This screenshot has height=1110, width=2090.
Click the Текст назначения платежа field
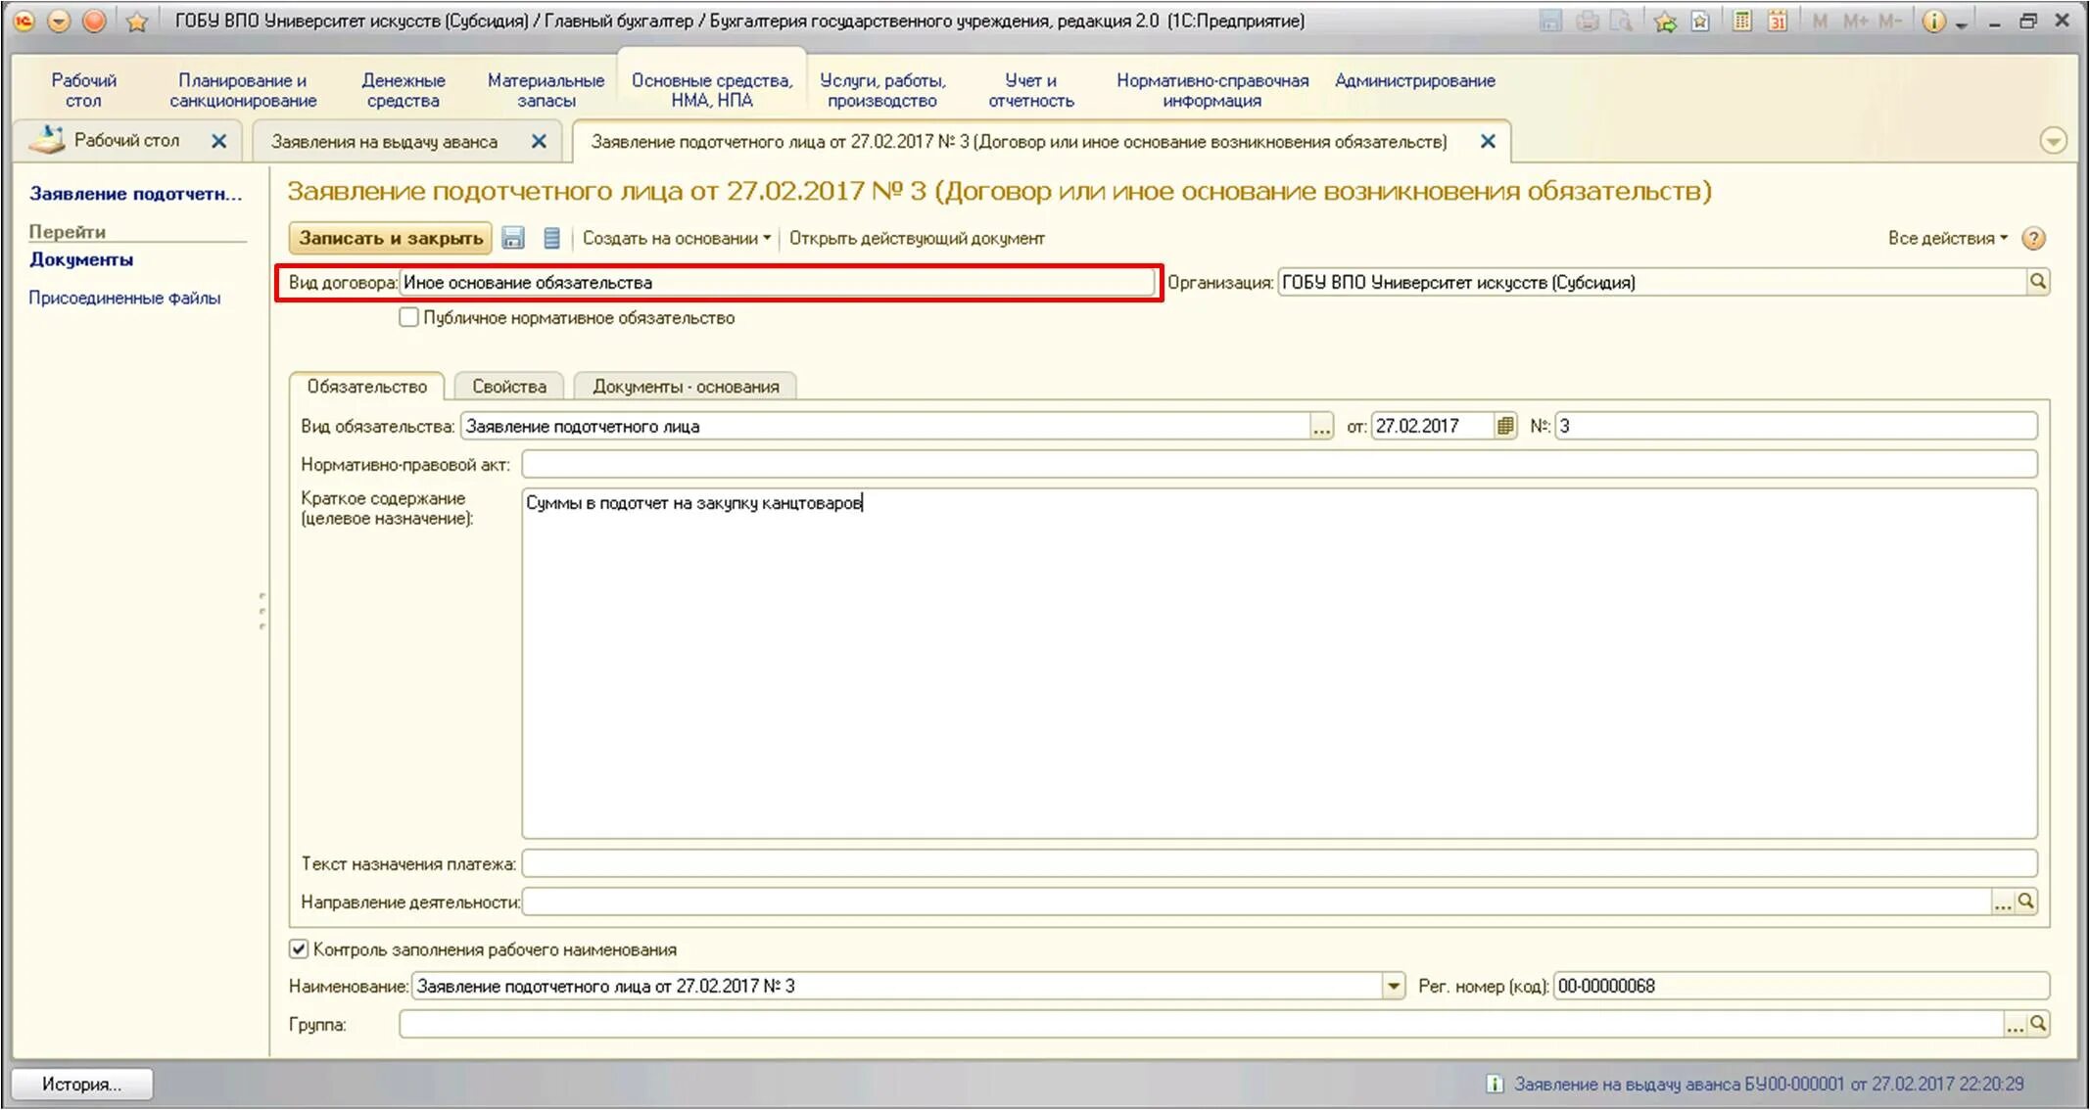1279,863
